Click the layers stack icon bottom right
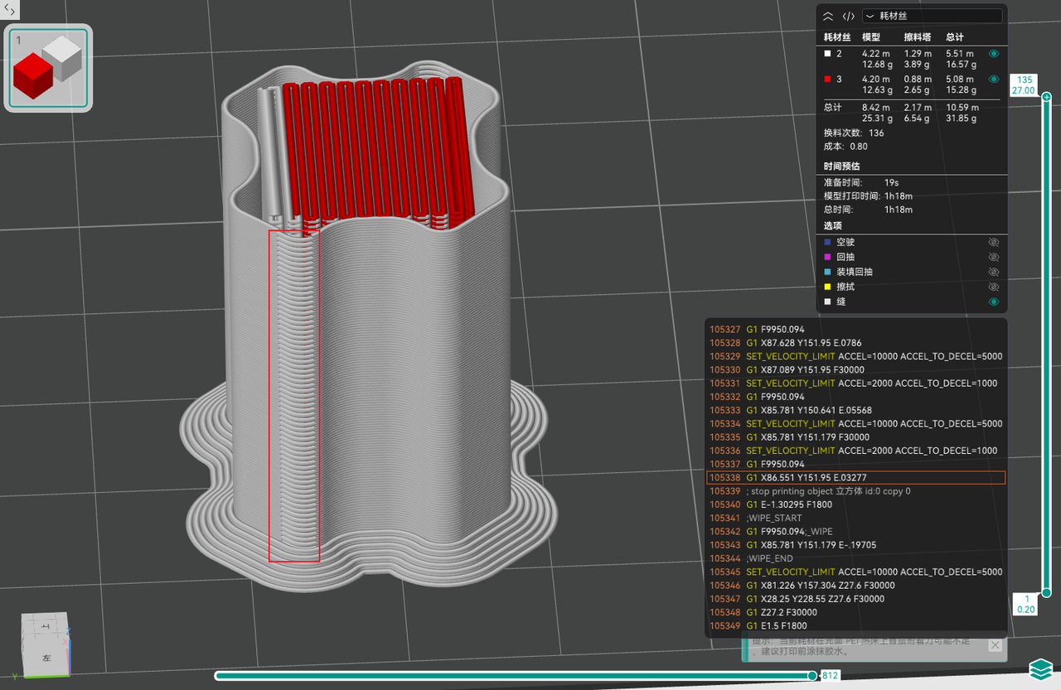This screenshot has height=690, width=1061. click(1039, 668)
